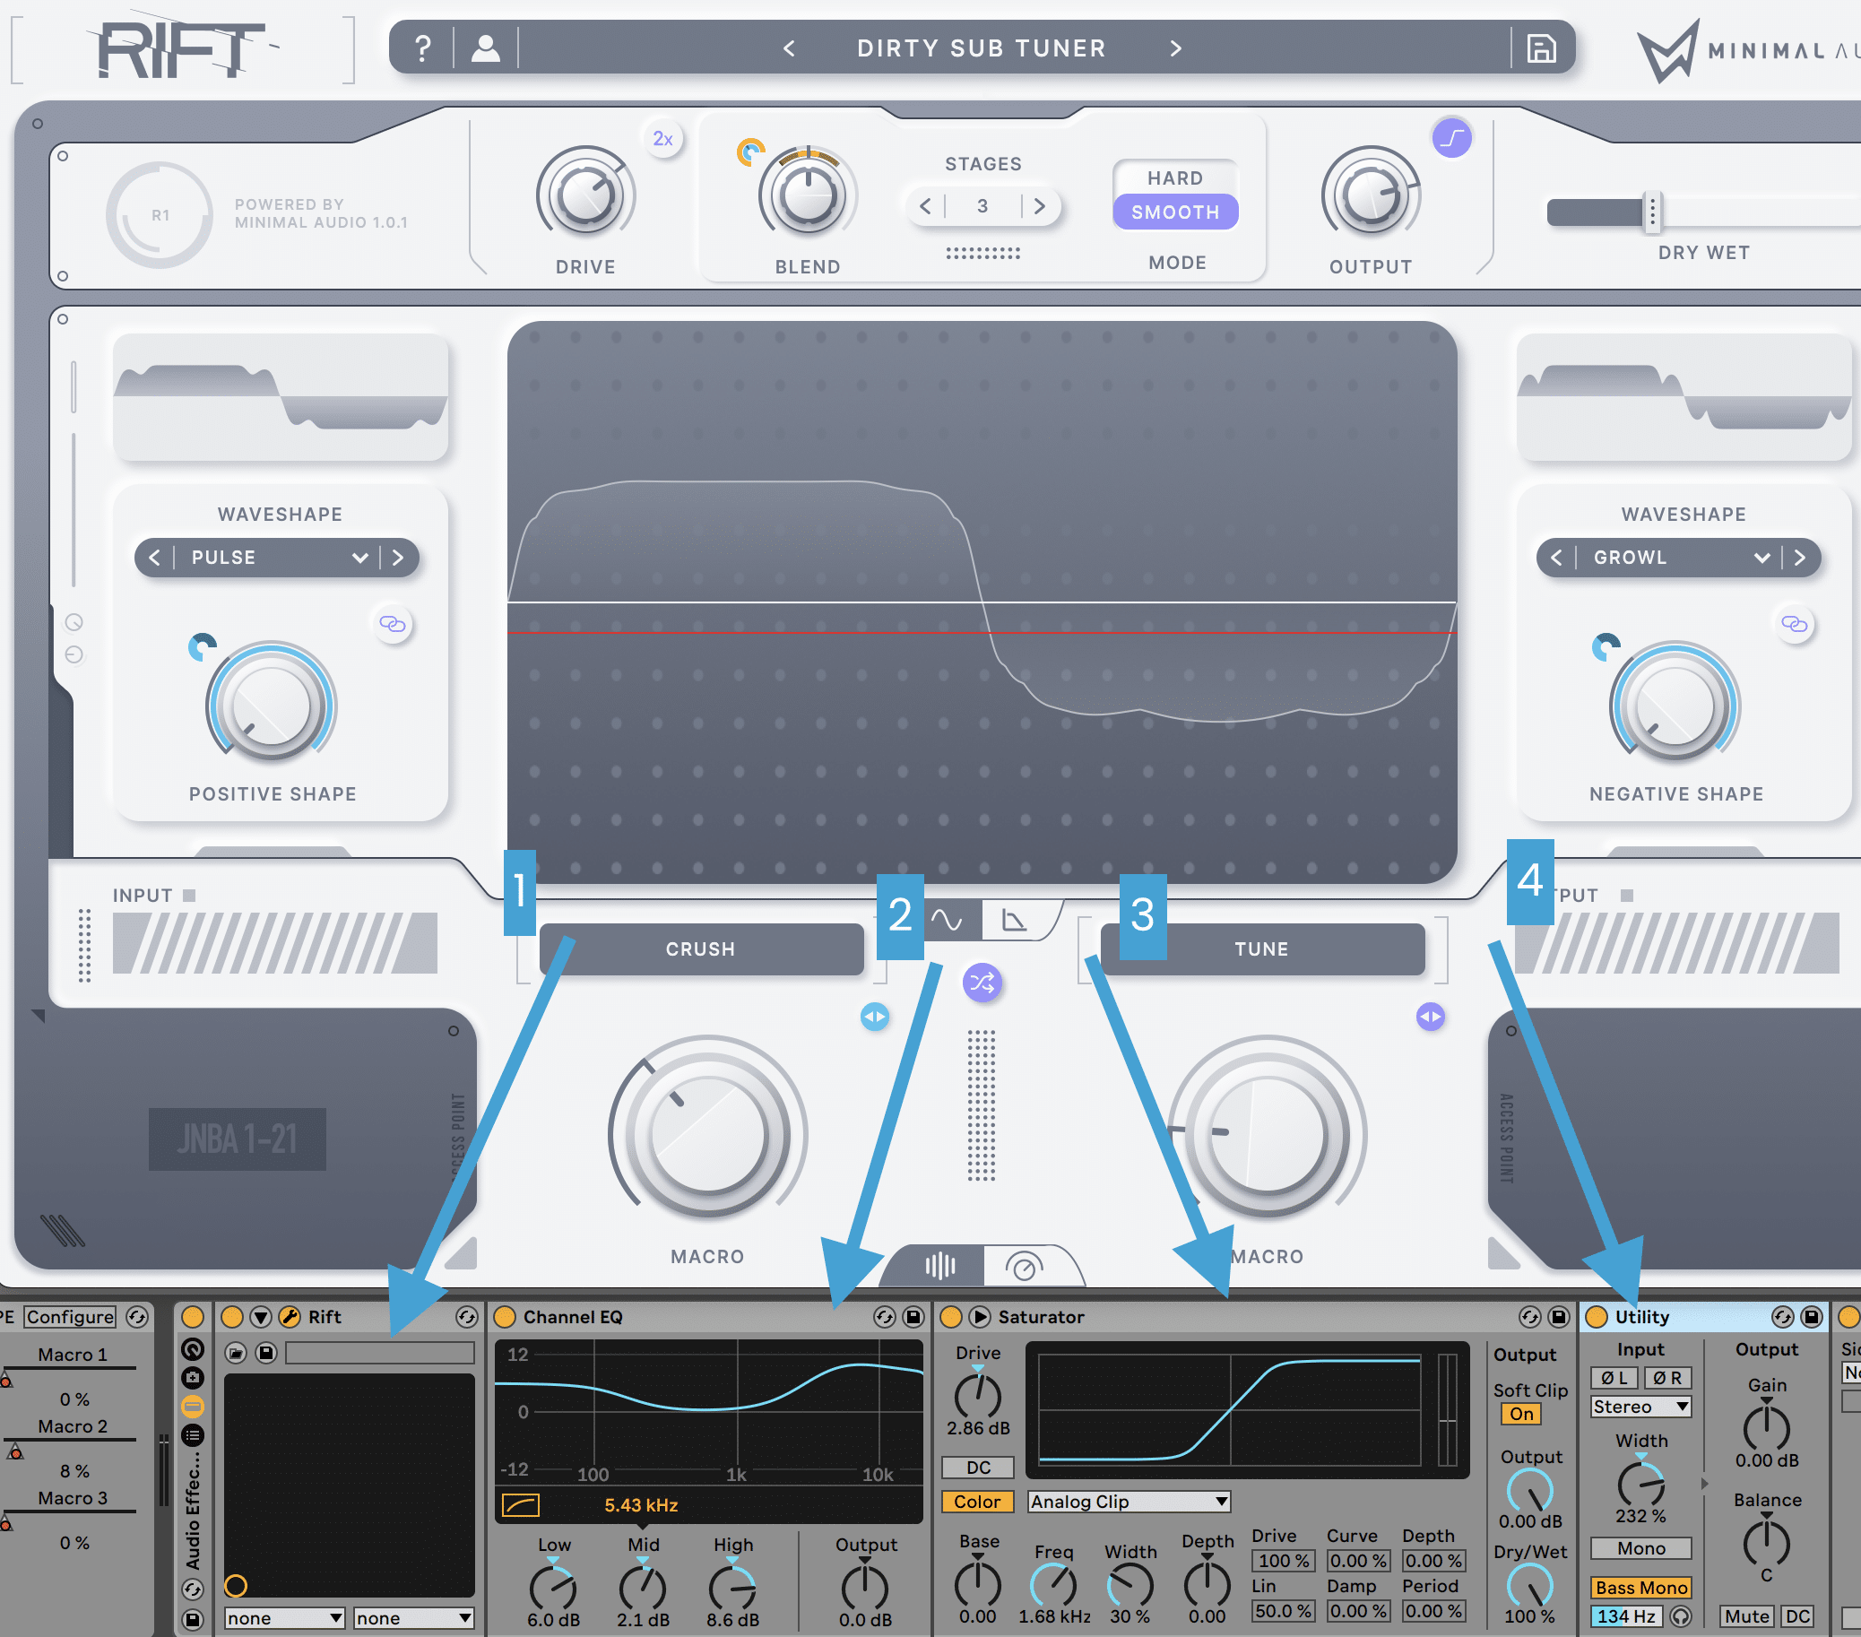Viewport: 1861px width, 1637px height.
Task: Toggle the link icon above Negative Shape
Action: point(1795,624)
